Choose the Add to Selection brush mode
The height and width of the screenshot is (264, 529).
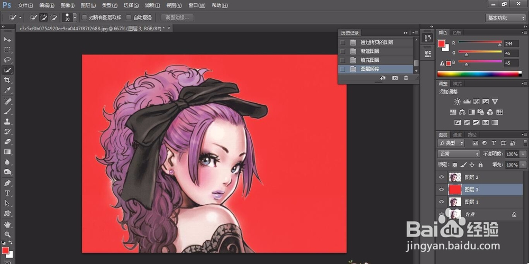click(43, 17)
